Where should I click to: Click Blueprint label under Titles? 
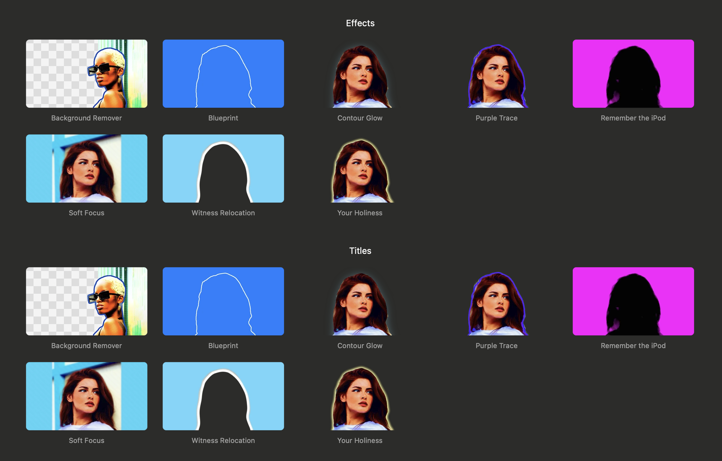coord(223,346)
